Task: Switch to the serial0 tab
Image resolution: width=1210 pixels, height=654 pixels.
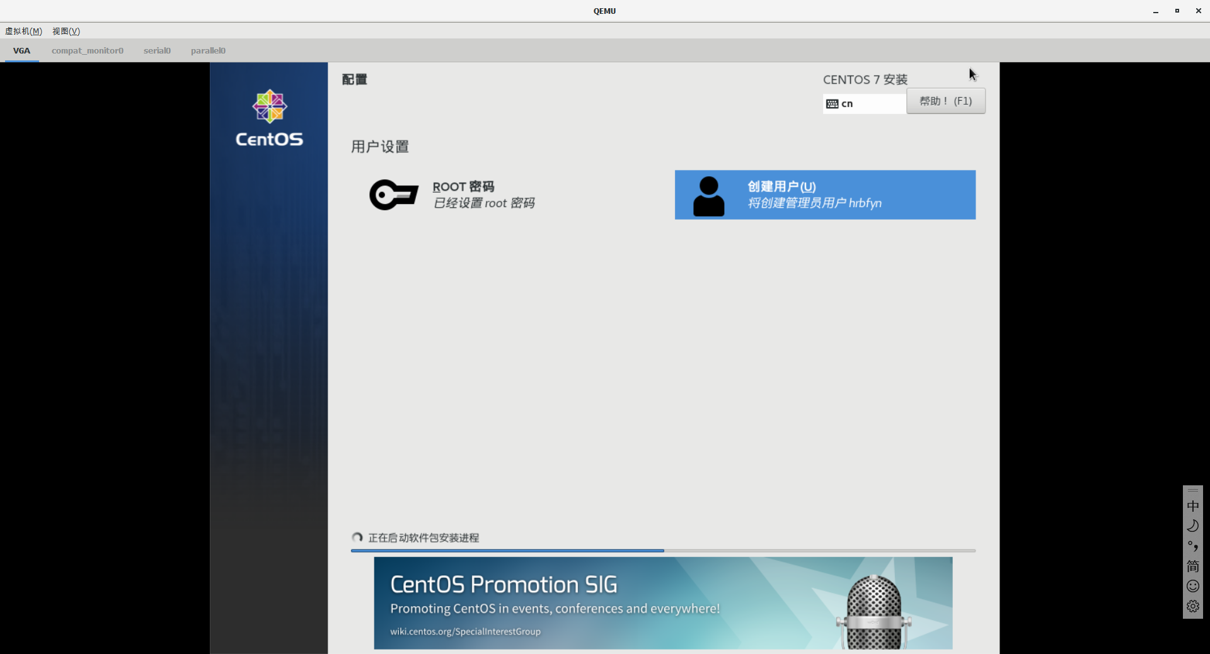Action: [156, 50]
